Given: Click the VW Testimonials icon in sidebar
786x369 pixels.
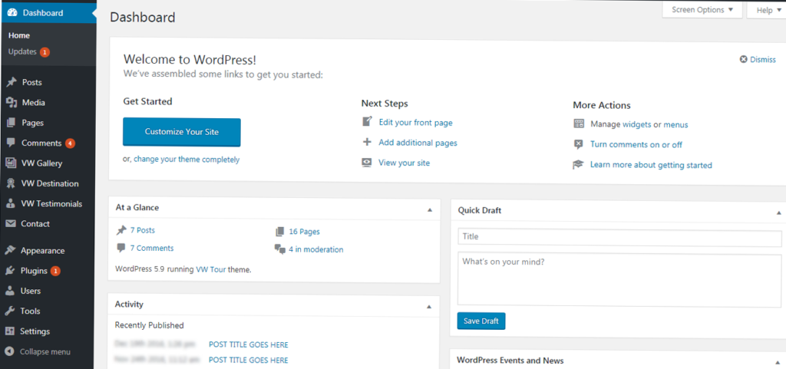Looking at the screenshot, I should [11, 204].
